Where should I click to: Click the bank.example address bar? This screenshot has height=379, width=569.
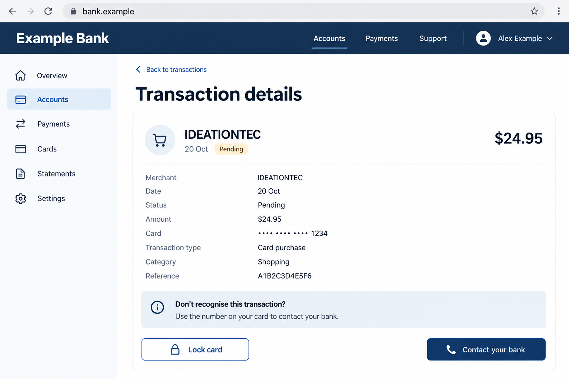(303, 11)
